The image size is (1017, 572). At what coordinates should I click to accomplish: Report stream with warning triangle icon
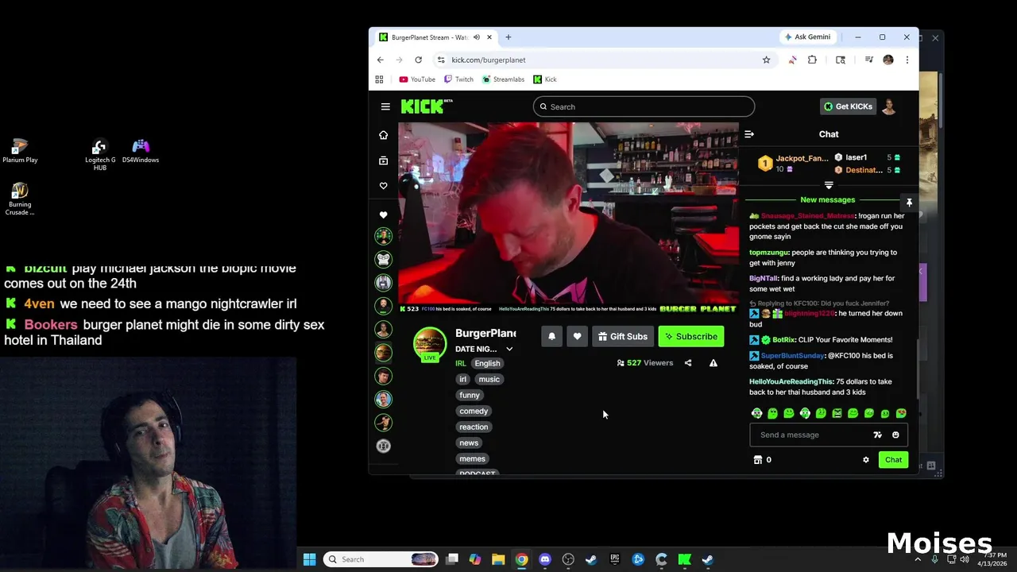[x=713, y=363]
